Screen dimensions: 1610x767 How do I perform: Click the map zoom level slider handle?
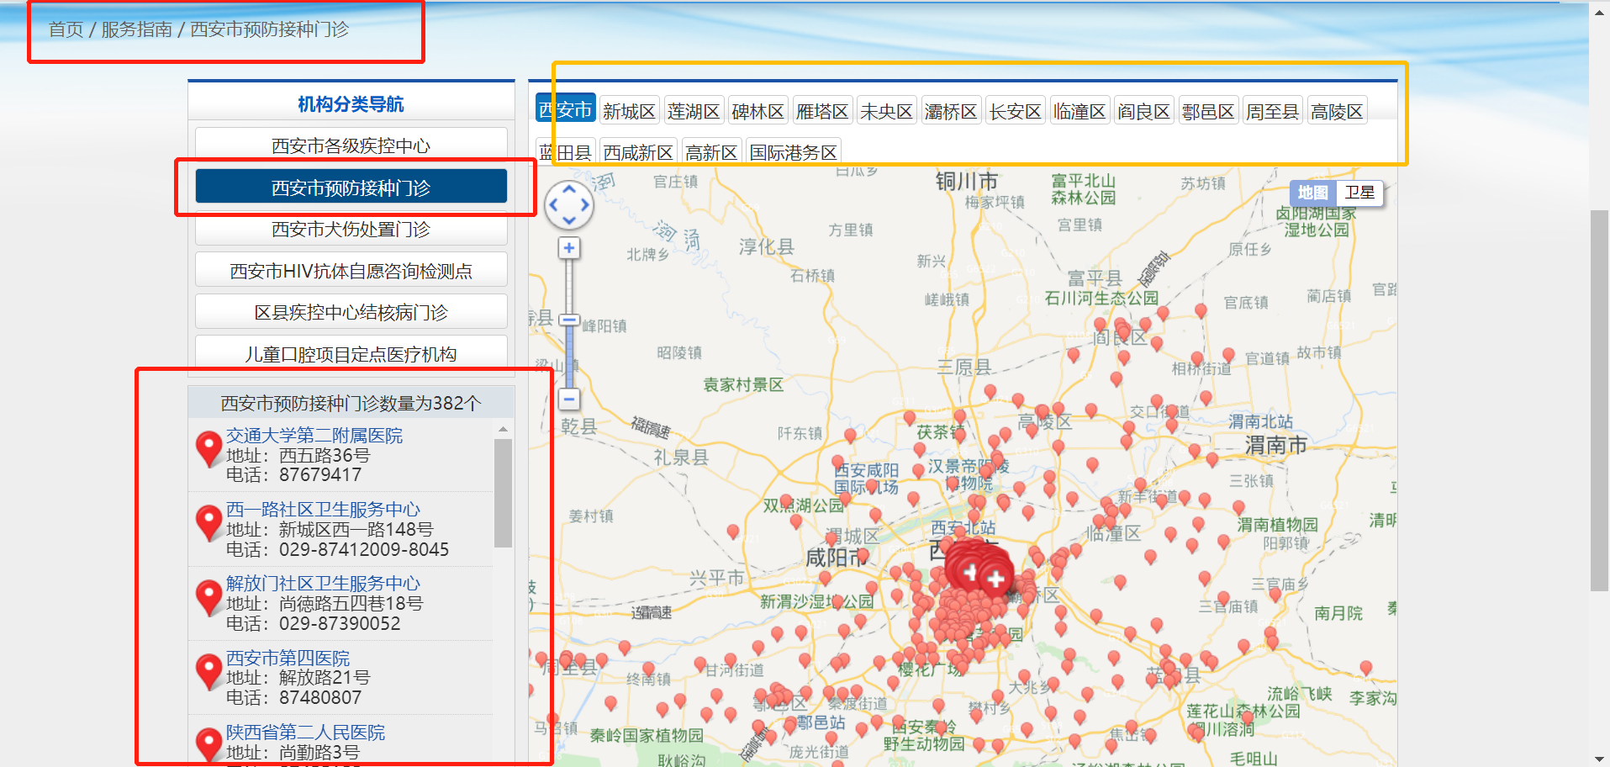[x=569, y=320]
